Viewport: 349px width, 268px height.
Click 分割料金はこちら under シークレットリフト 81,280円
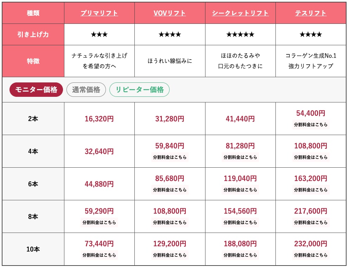(240, 157)
